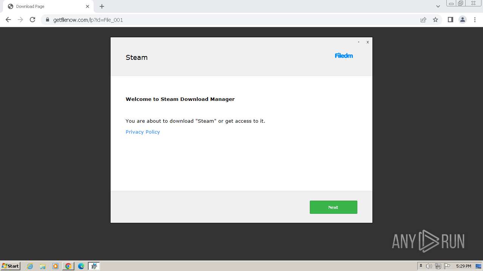Click the Show desktop button

pyautogui.click(x=478, y=266)
